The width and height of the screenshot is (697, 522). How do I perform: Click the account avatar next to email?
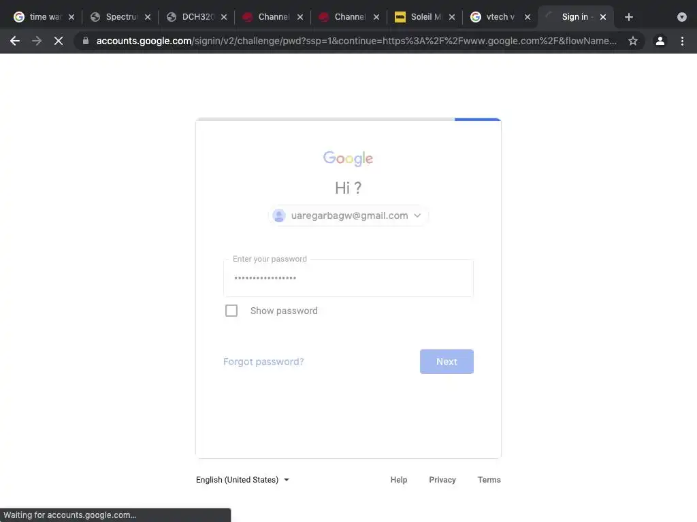tap(279, 215)
